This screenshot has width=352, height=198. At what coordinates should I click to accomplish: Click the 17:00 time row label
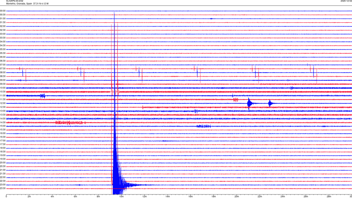tap(3, 141)
